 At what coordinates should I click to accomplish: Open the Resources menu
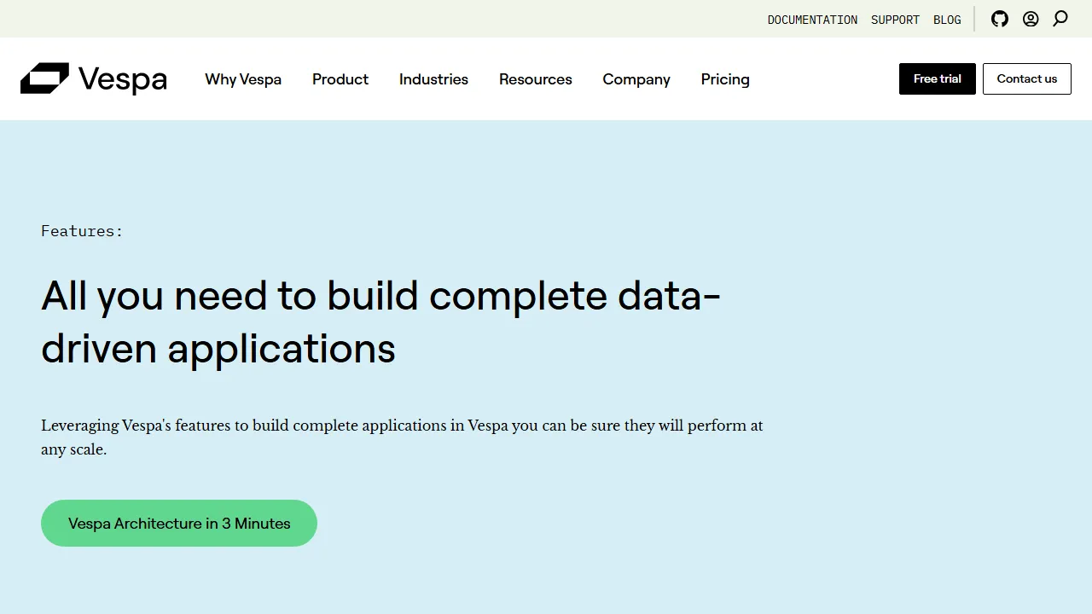coord(536,79)
